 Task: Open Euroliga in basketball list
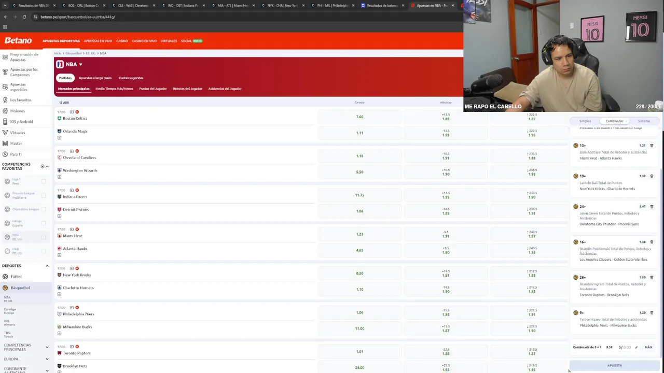[x=10, y=310]
